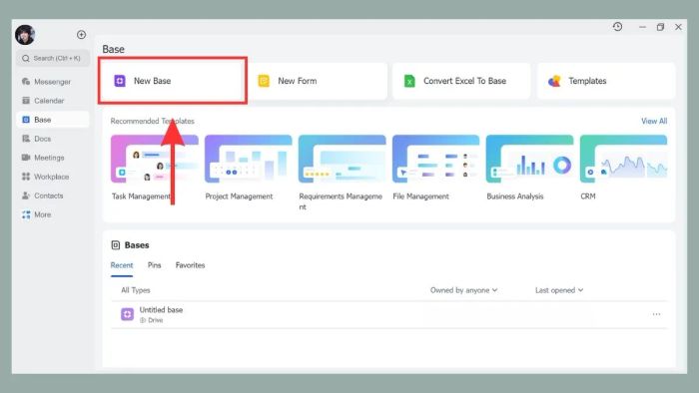The image size is (699, 393).
Task: Click View All templates link
Action: pyautogui.click(x=654, y=121)
